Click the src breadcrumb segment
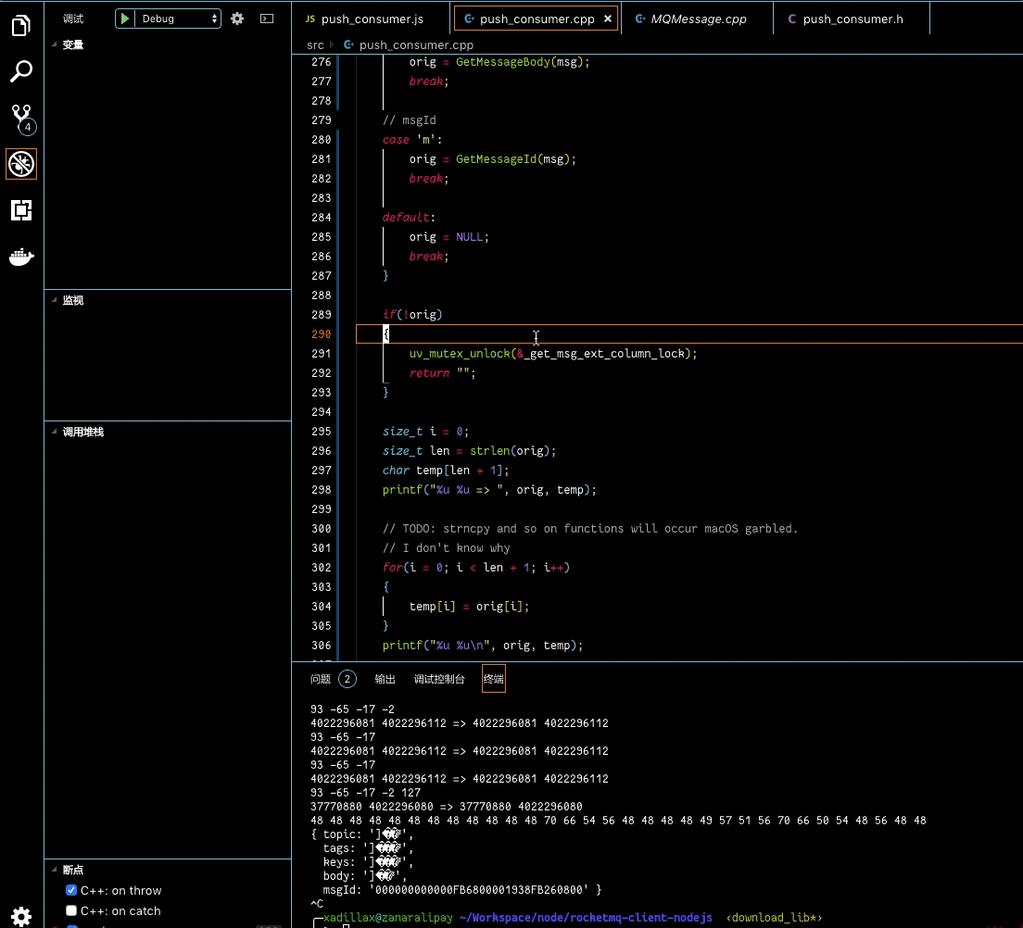The width and height of the screenshot is (1023, 928). click(315, 45)
